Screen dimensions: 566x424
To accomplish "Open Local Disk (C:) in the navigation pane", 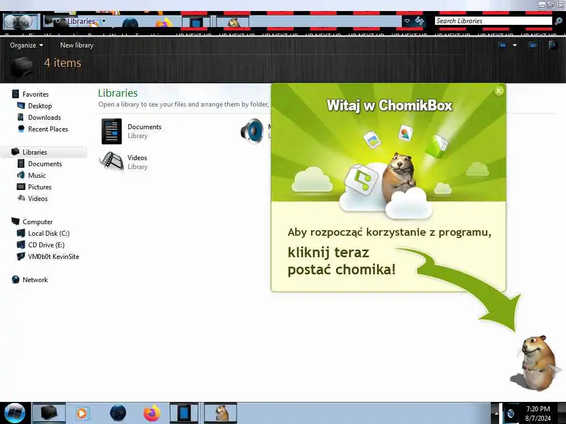I will [x=49, y=234].
